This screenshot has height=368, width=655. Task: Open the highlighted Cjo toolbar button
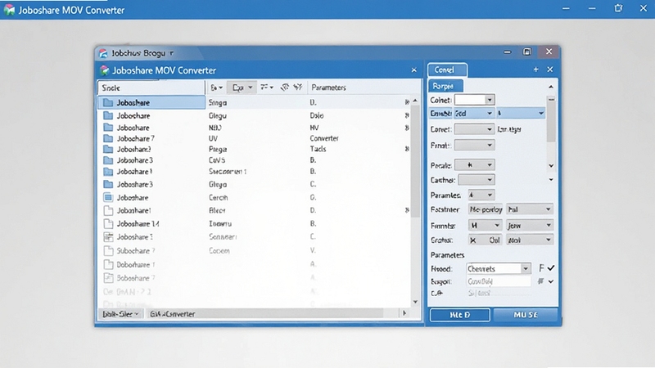(x=242, y=88)
